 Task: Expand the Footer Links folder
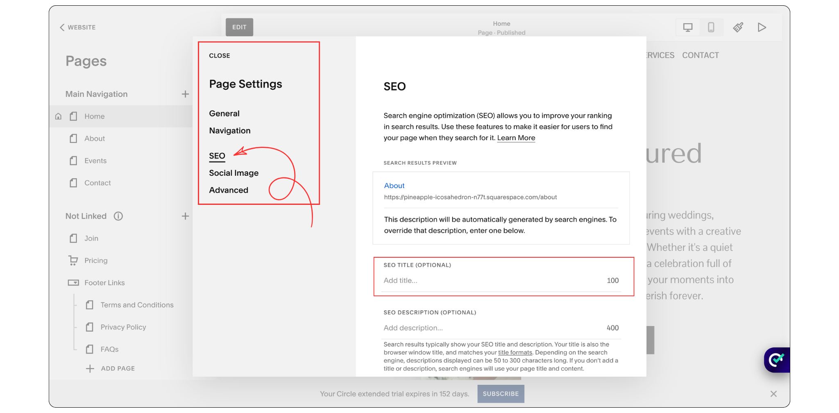104,283
